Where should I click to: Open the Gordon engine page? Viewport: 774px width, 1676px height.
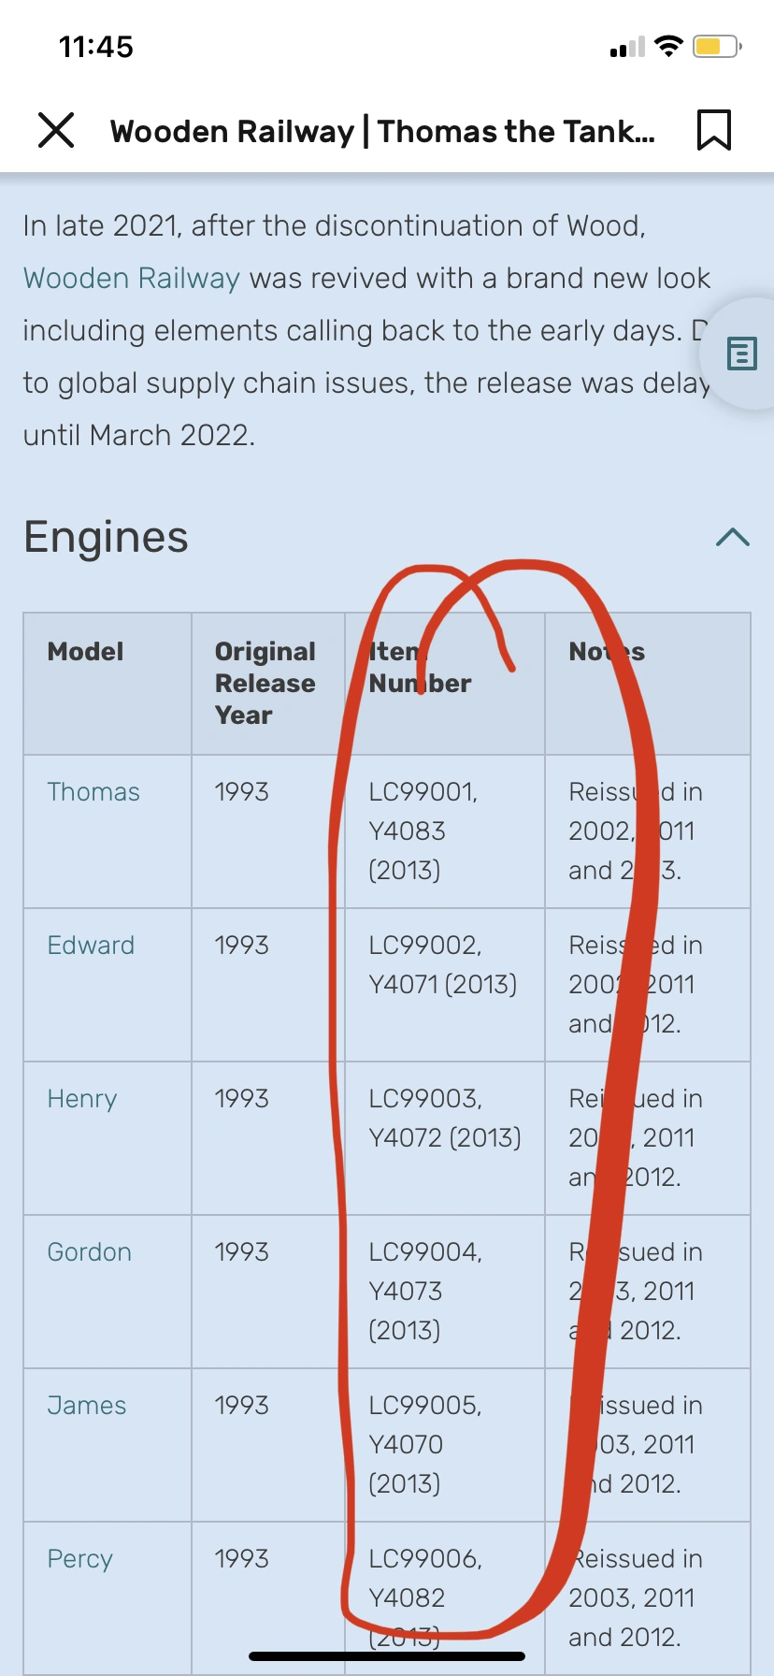(89, 1251)
